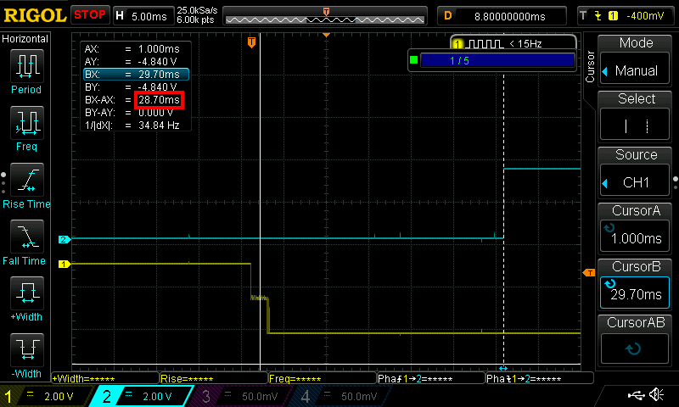Click the orange trigger position marker T
Viewport: 679px width, 407px height.
pyautogui.click(x=251, y=42)
